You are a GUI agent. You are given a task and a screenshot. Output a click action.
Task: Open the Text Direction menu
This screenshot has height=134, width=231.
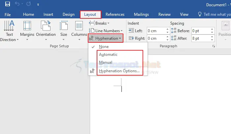(9, 31)
